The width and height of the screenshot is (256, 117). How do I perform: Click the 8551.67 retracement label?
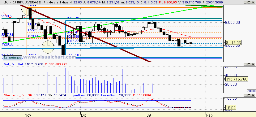(34, 30)
